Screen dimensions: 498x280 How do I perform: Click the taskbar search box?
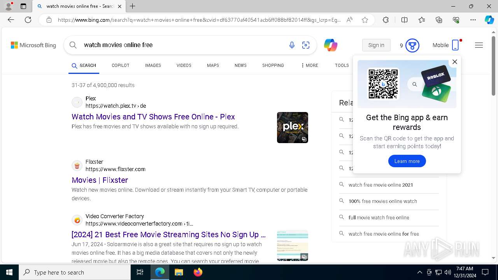(75, 272)
